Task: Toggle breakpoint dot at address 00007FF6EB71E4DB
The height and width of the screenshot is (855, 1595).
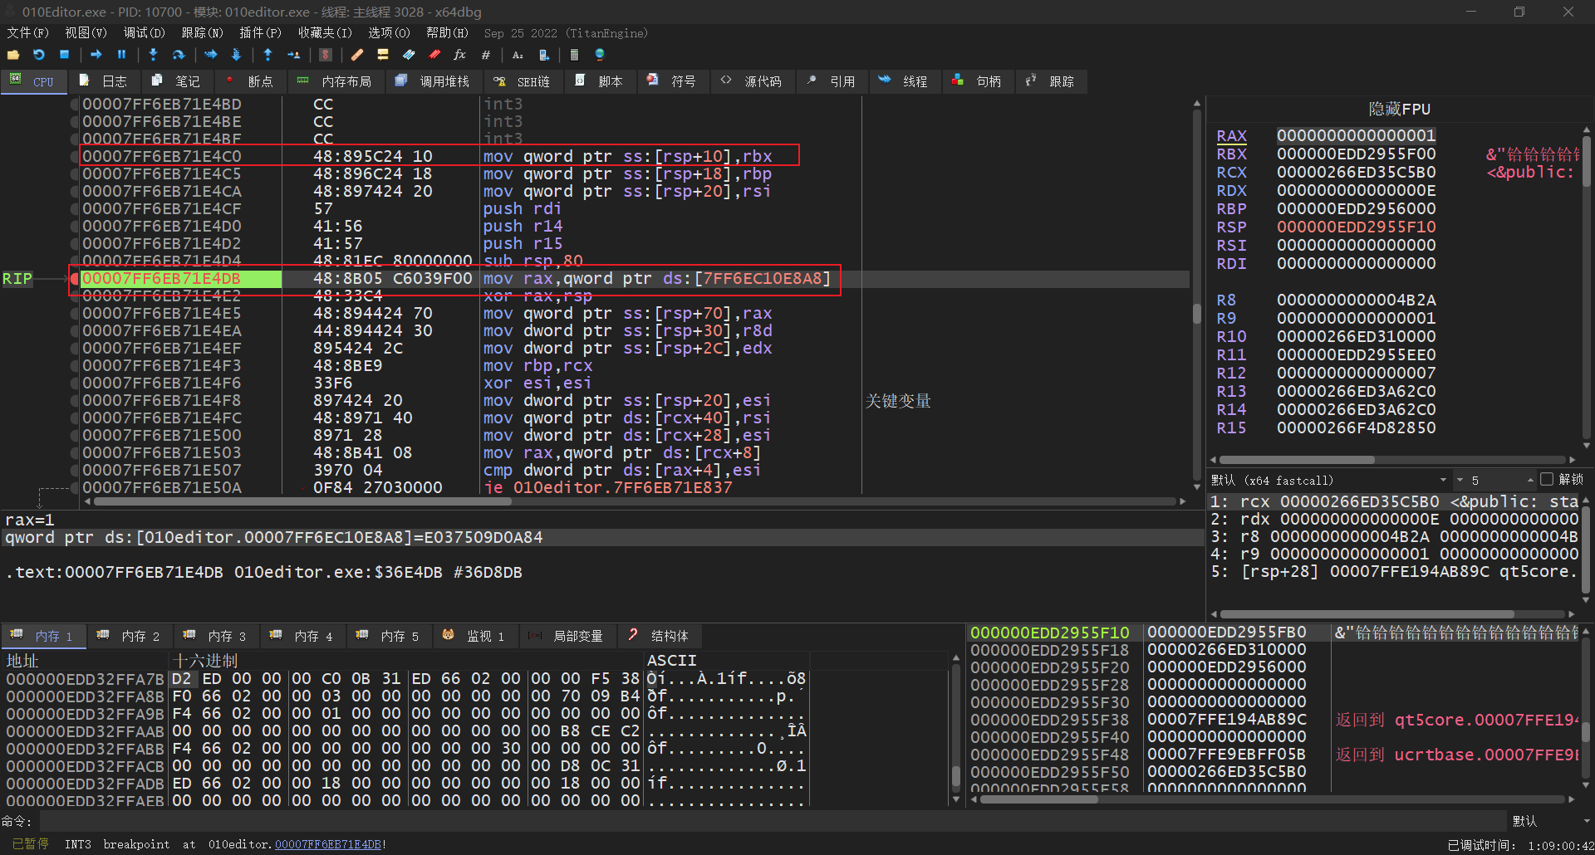Action: click(x=75, y=279)
